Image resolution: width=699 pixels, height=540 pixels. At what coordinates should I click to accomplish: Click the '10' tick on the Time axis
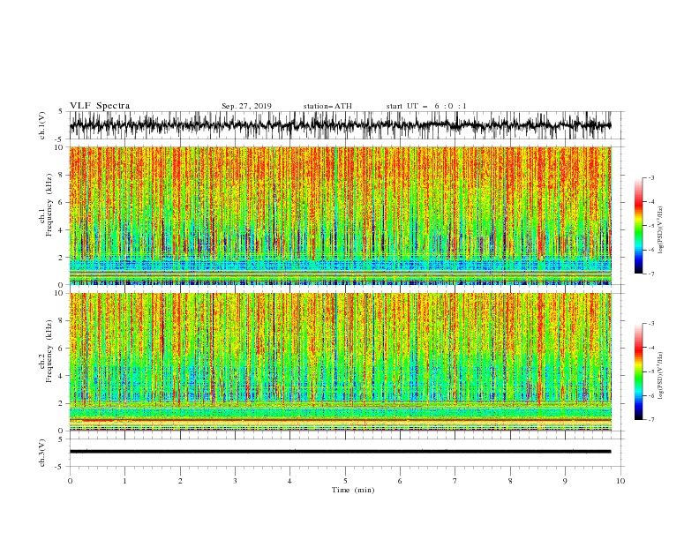[620, 481]
